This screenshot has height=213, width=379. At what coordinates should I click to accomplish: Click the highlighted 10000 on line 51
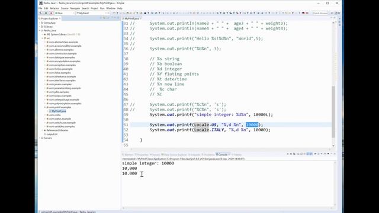252,125
